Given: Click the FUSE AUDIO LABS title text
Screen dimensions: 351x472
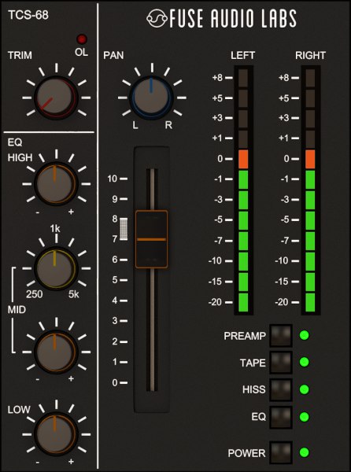Looking at the screenshot, I should (233, 19).
